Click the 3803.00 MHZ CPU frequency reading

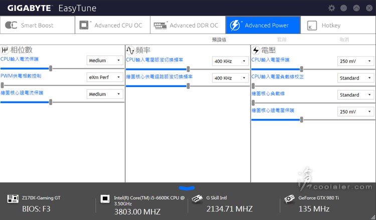pos(137,211)
